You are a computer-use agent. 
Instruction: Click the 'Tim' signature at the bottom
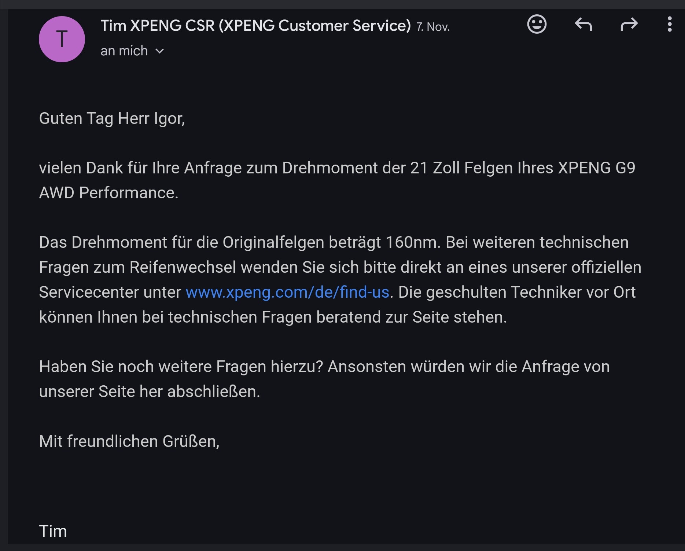53,531
